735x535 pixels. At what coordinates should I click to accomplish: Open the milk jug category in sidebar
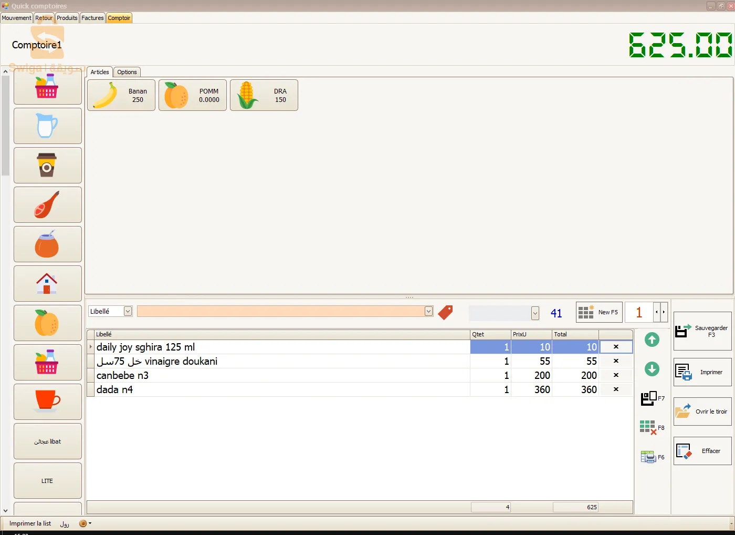(47, 126)
